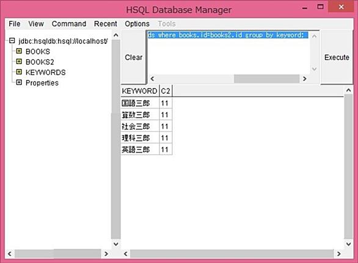Click the results scroll-right arrow
The image size is (358, 263).
click(339, 254)
